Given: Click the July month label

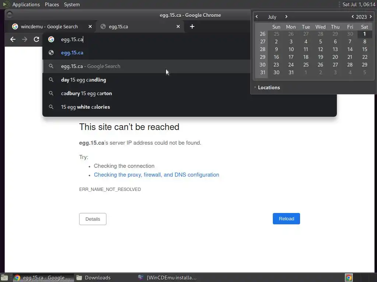Looking at the screenshot, I should tap(272, 17).
